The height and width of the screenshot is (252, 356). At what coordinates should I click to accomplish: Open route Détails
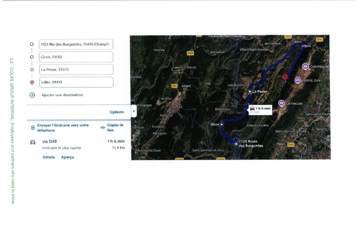pos(49,157)
